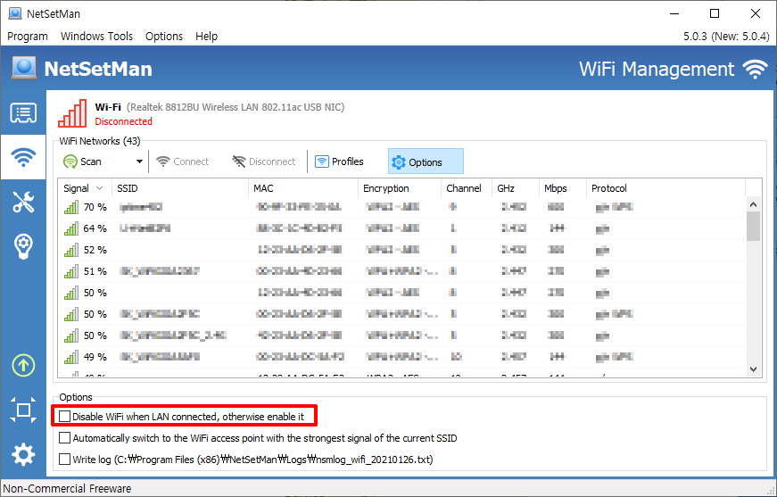
Task: Switch to compact mode via frame icon
Action: (x=23, y=410)
